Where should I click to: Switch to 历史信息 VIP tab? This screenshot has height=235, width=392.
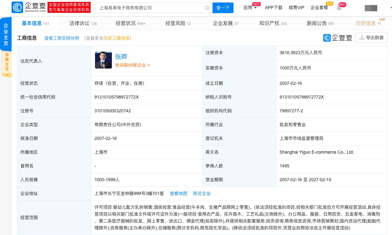368,23
